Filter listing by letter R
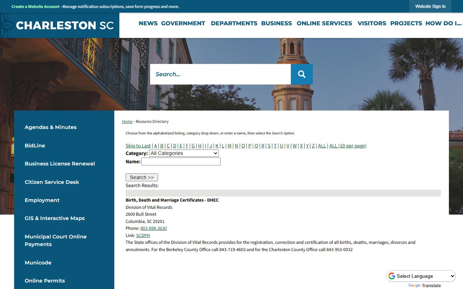Viewport: 463px width, 289px height. point(263,146)
